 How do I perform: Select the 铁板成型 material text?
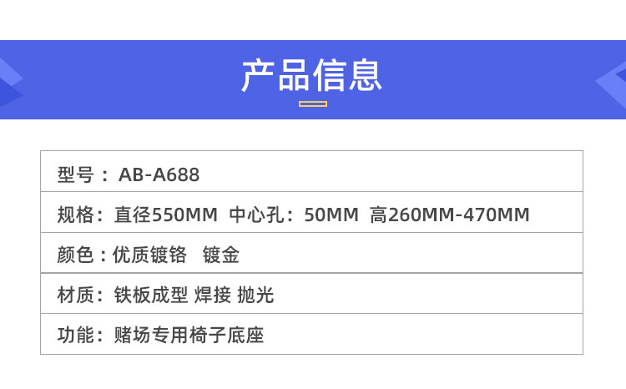[x=144, y=295]
